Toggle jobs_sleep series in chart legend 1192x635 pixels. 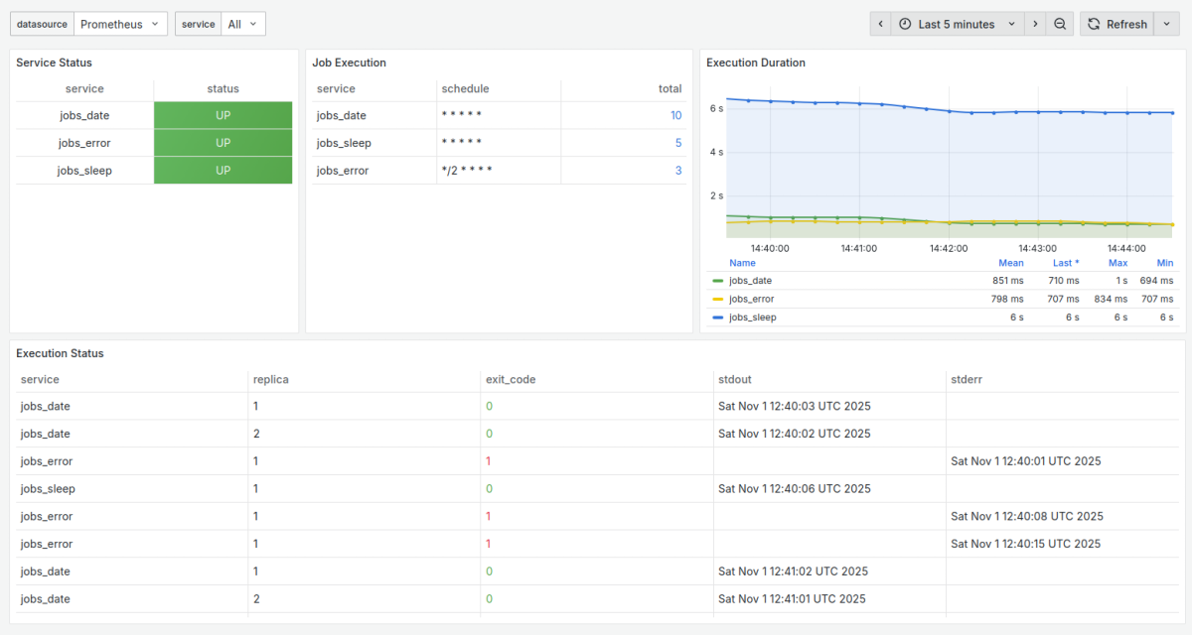point(752,317)
